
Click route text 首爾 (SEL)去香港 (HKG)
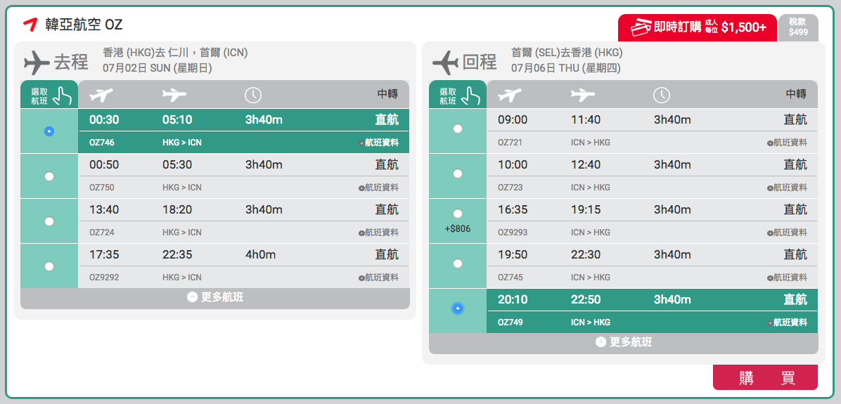coord(567,53)
